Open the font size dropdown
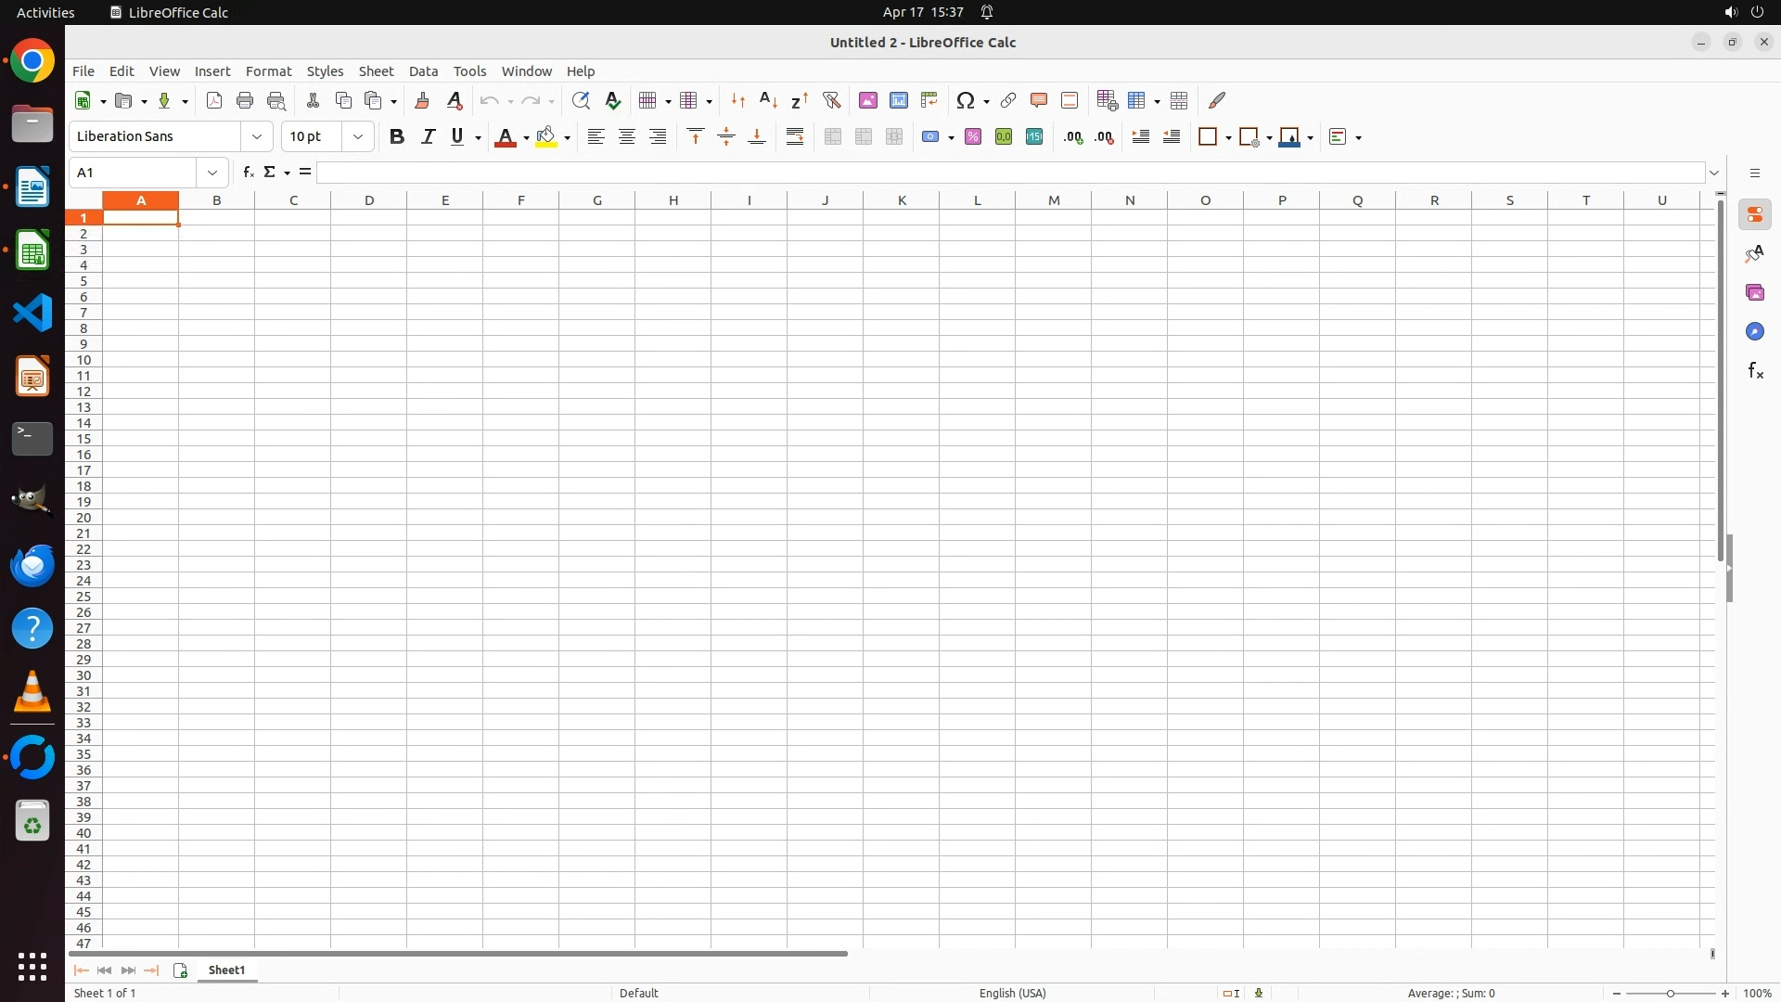 click(x=358, y=137)
